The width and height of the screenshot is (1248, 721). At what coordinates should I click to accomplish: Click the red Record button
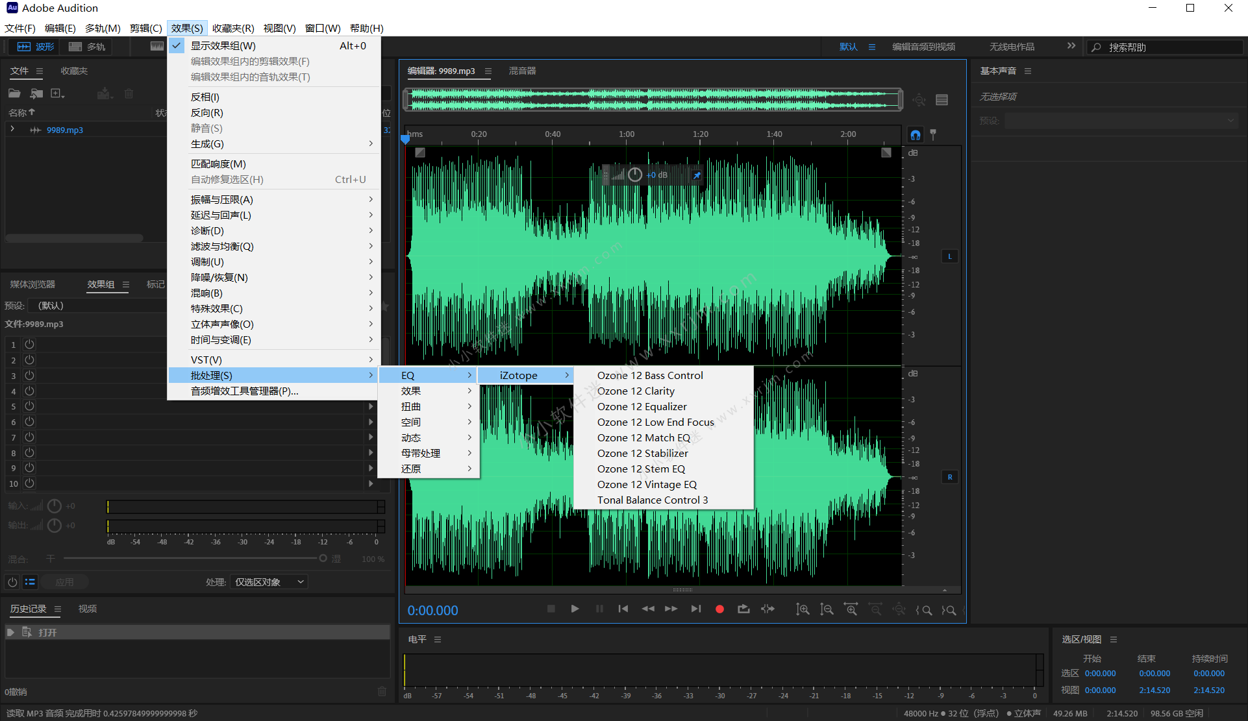[719, 609]
